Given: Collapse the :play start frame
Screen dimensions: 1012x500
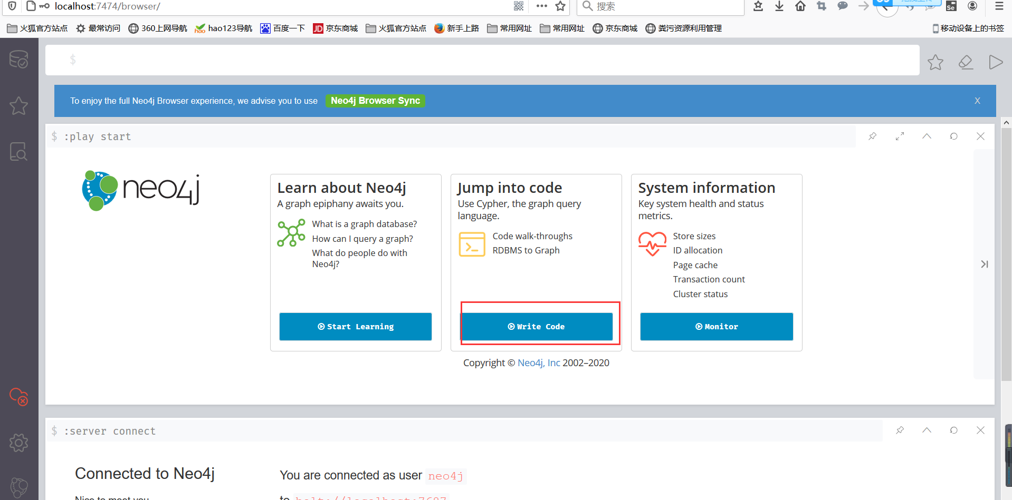Looking at the screenshot, I should click(x=927, y=136).
